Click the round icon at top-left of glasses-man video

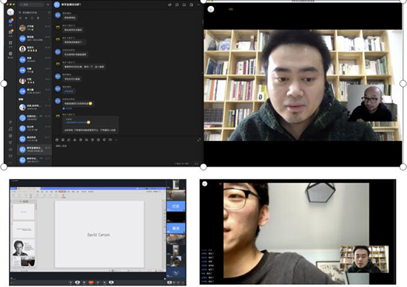[x=204, y=184]
